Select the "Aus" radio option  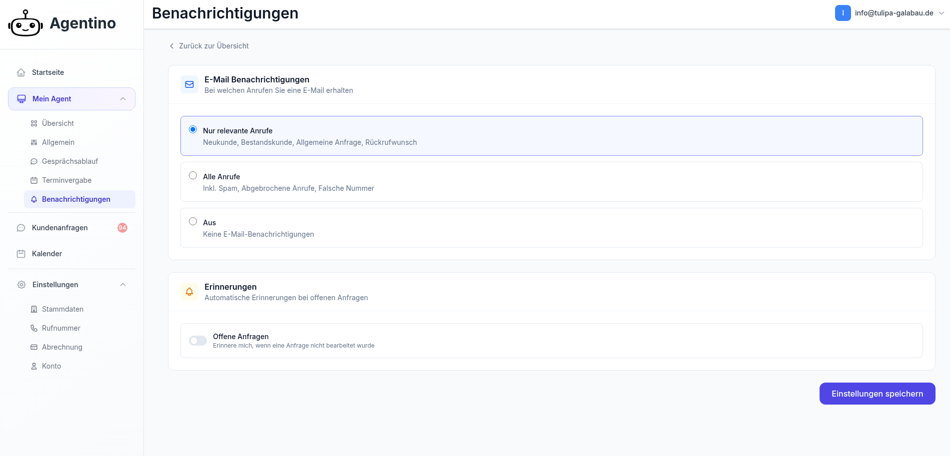click(x=193, y=221)
